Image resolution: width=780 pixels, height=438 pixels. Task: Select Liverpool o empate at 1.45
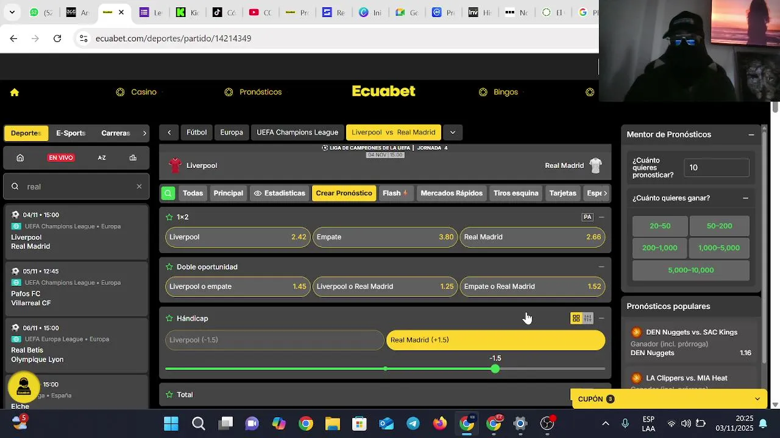[x=238, y=287]
